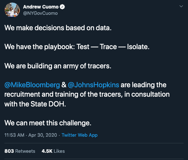Screen dimensions: 188x160
Task: Click the "recruitment and training of the tracers" text
Action: (x=63, y=94)
